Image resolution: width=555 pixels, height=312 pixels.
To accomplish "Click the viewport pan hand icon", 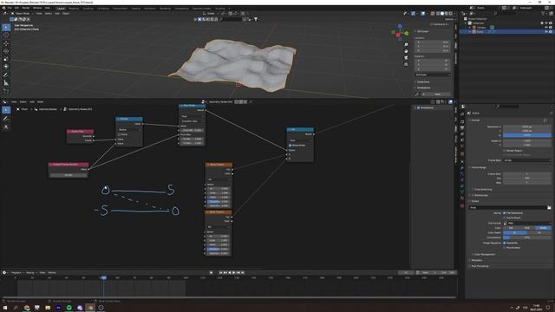I will pos(406,51).
